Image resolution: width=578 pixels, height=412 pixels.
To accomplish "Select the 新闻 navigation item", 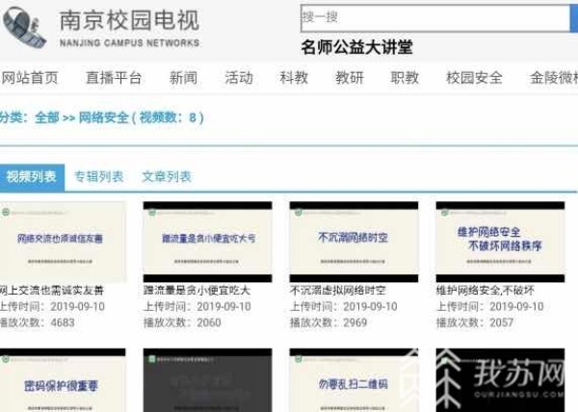I will point(183,78).
